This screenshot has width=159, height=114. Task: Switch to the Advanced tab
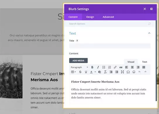coord(108,17)
